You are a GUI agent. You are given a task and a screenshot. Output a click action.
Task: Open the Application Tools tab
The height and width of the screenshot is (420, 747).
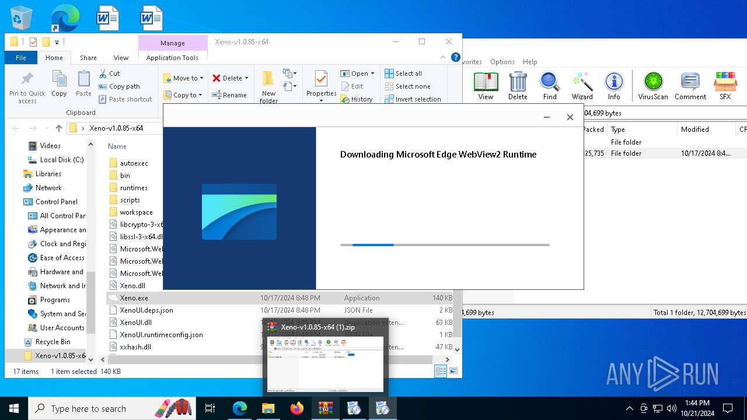coord(172,58)
